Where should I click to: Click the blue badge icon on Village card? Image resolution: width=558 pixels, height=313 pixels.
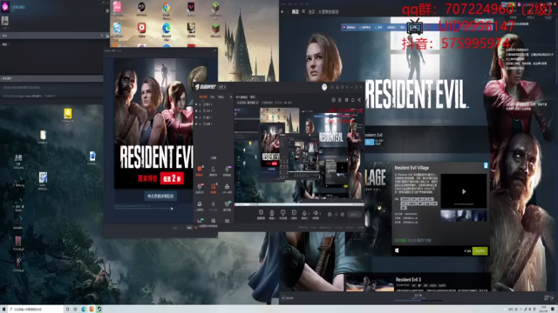pos(486,165)
